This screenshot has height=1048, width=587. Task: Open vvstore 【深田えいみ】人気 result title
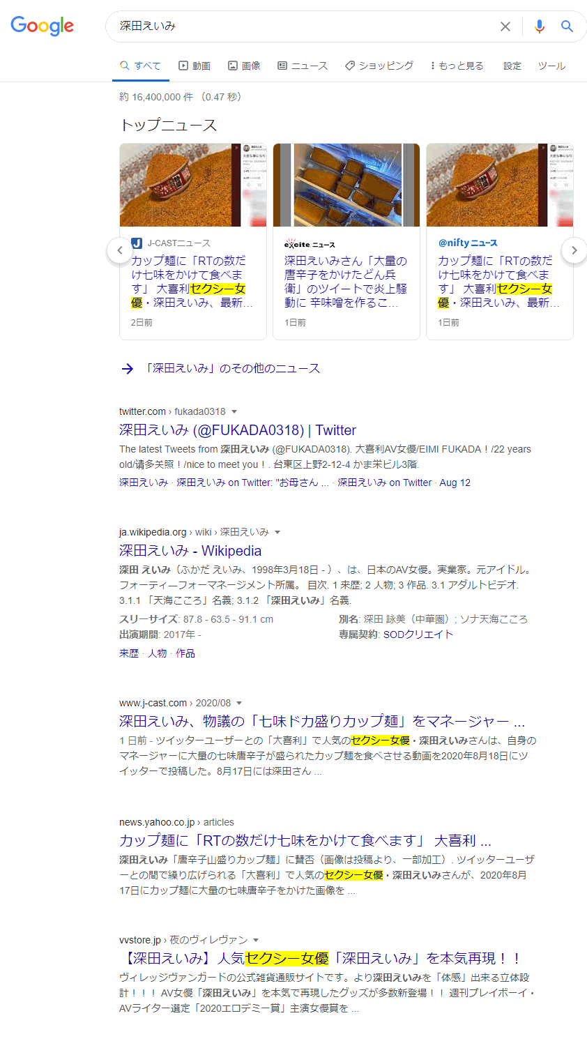321,958
